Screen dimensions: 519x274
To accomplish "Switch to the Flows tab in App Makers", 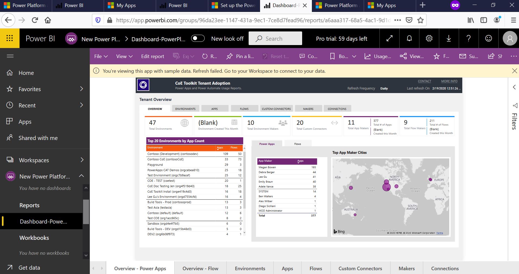I will (x=298, y=144).
